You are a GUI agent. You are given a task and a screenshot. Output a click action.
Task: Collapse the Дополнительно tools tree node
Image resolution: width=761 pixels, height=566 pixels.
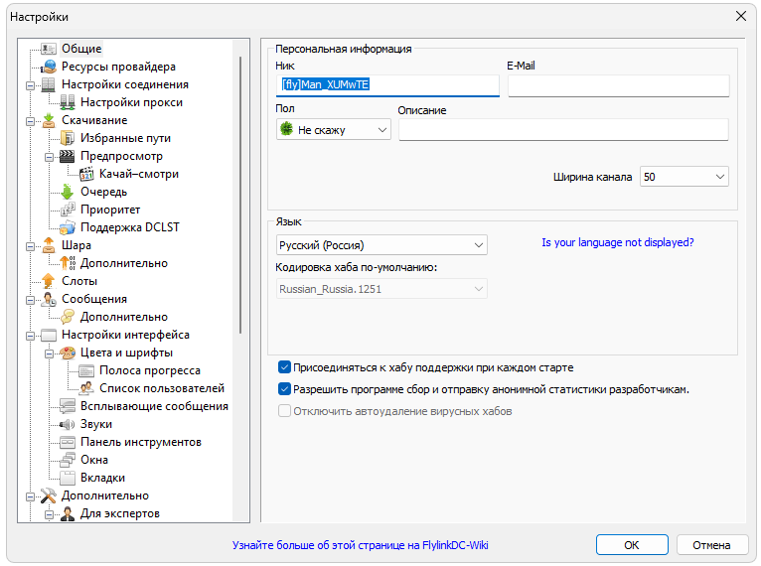click(x=30, y=496)
